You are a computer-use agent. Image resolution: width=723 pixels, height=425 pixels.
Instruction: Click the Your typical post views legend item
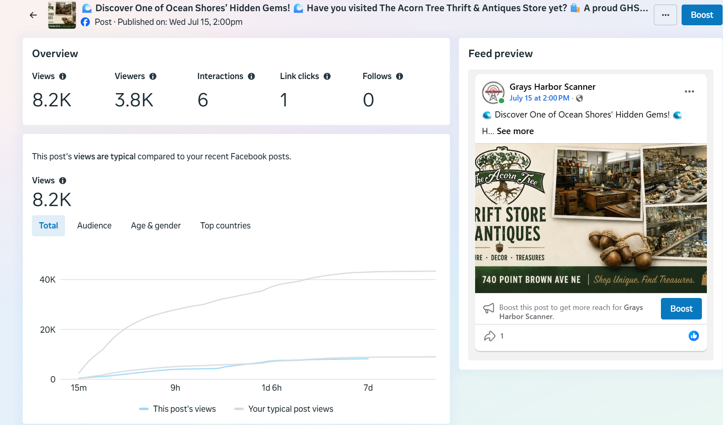284,409
